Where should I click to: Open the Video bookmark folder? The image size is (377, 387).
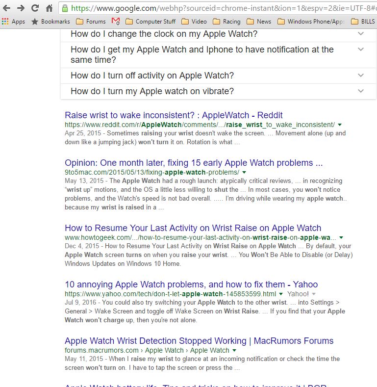[x=194, y=22]
